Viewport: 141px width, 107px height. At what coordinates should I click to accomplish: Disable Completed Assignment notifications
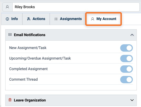point(127,69)
